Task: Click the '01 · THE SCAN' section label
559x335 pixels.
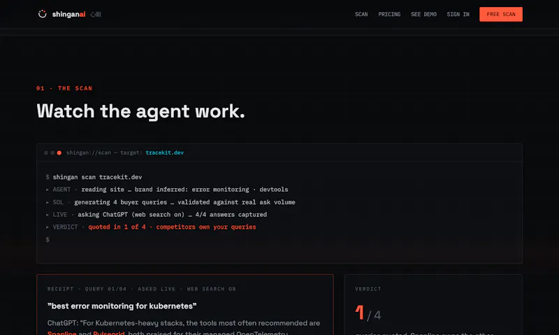Action: tap(64, 88)
